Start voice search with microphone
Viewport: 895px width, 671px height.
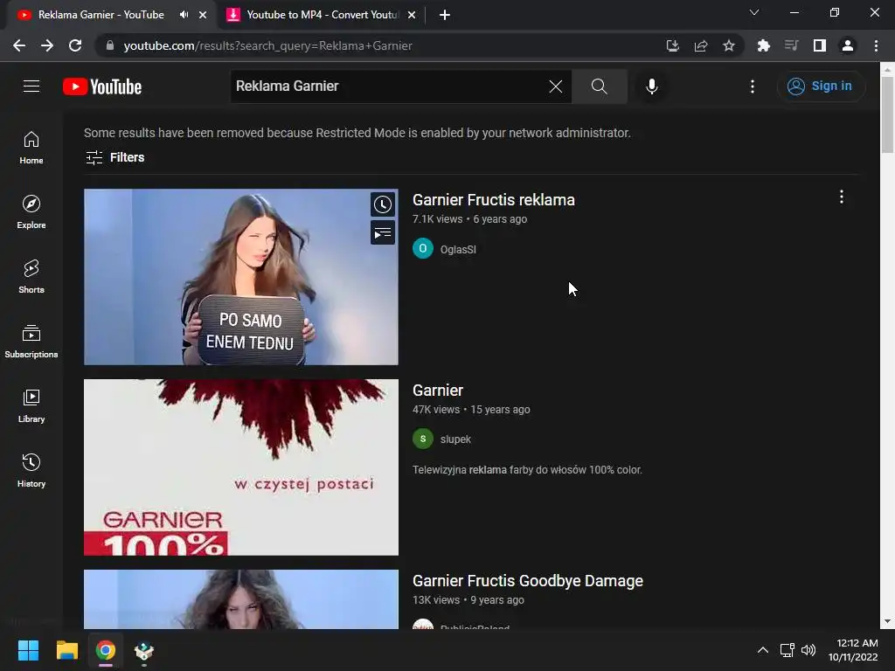pyautogui.click(x=651, y=86)
